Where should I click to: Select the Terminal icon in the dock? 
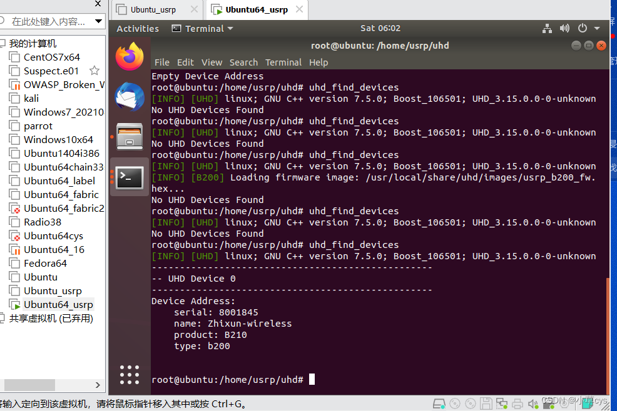pos(129,177)
